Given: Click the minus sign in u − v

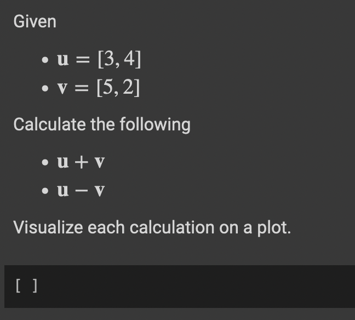Looking at the screenshot, I should [x=81, y=191].
